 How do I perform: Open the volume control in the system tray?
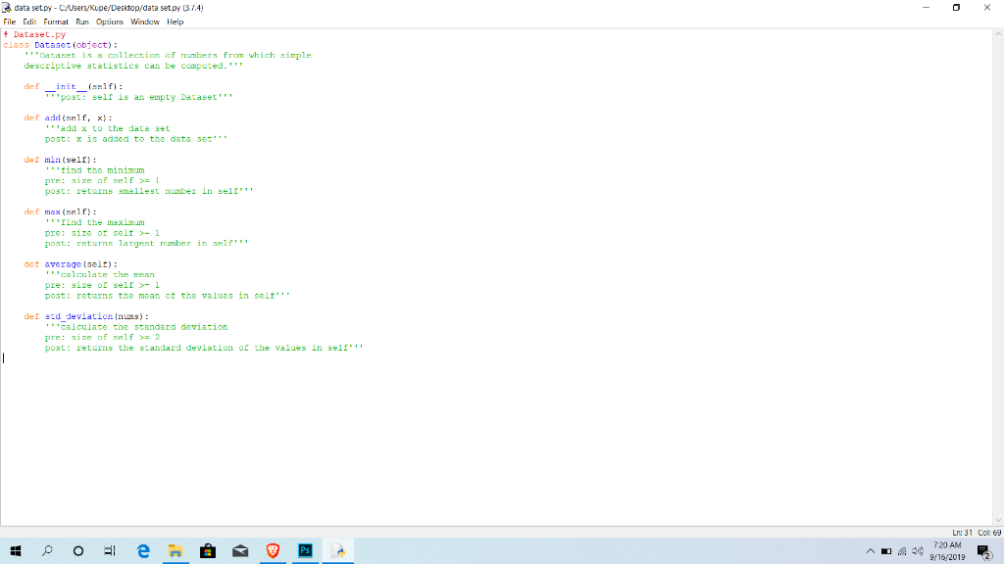917,551
